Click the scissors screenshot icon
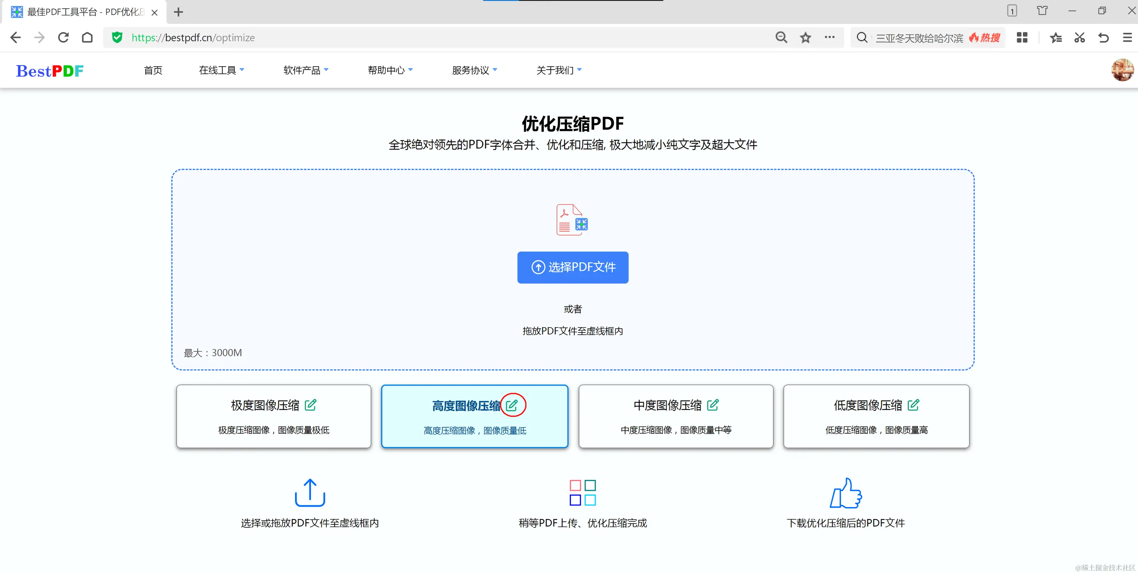The width and height of the screenshot is (1138, 574). click(1079, 38)
